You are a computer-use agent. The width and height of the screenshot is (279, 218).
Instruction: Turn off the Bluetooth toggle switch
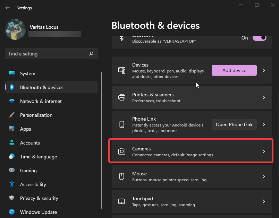[259, 38]
